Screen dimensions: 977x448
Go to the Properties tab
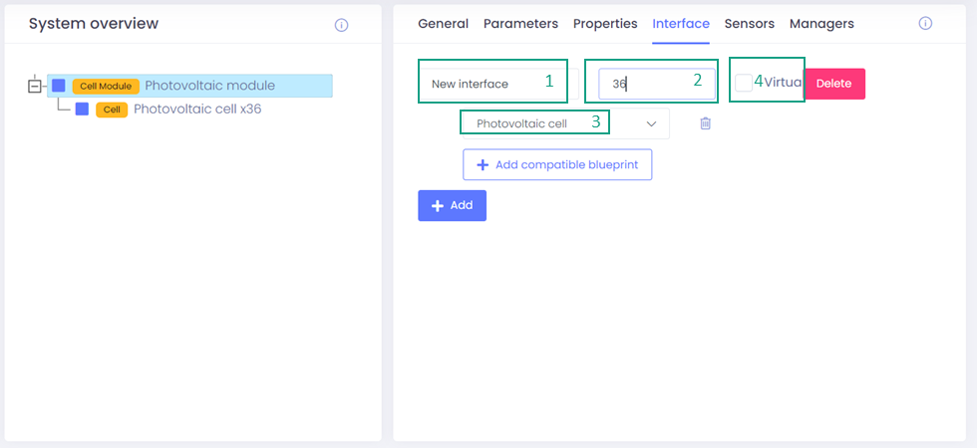pos(605,24)
